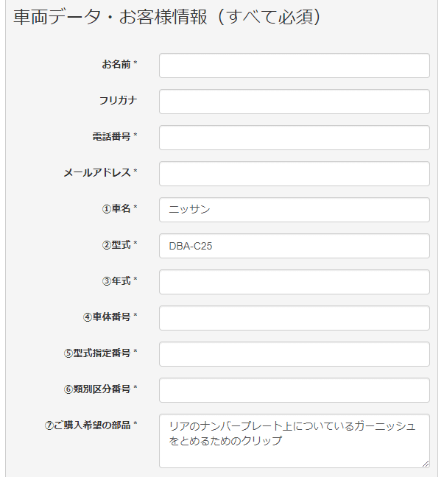Focus the empty ③年式 input box
Image resolution: width=444 pixels, height=477 pixels.
[294, 282]
